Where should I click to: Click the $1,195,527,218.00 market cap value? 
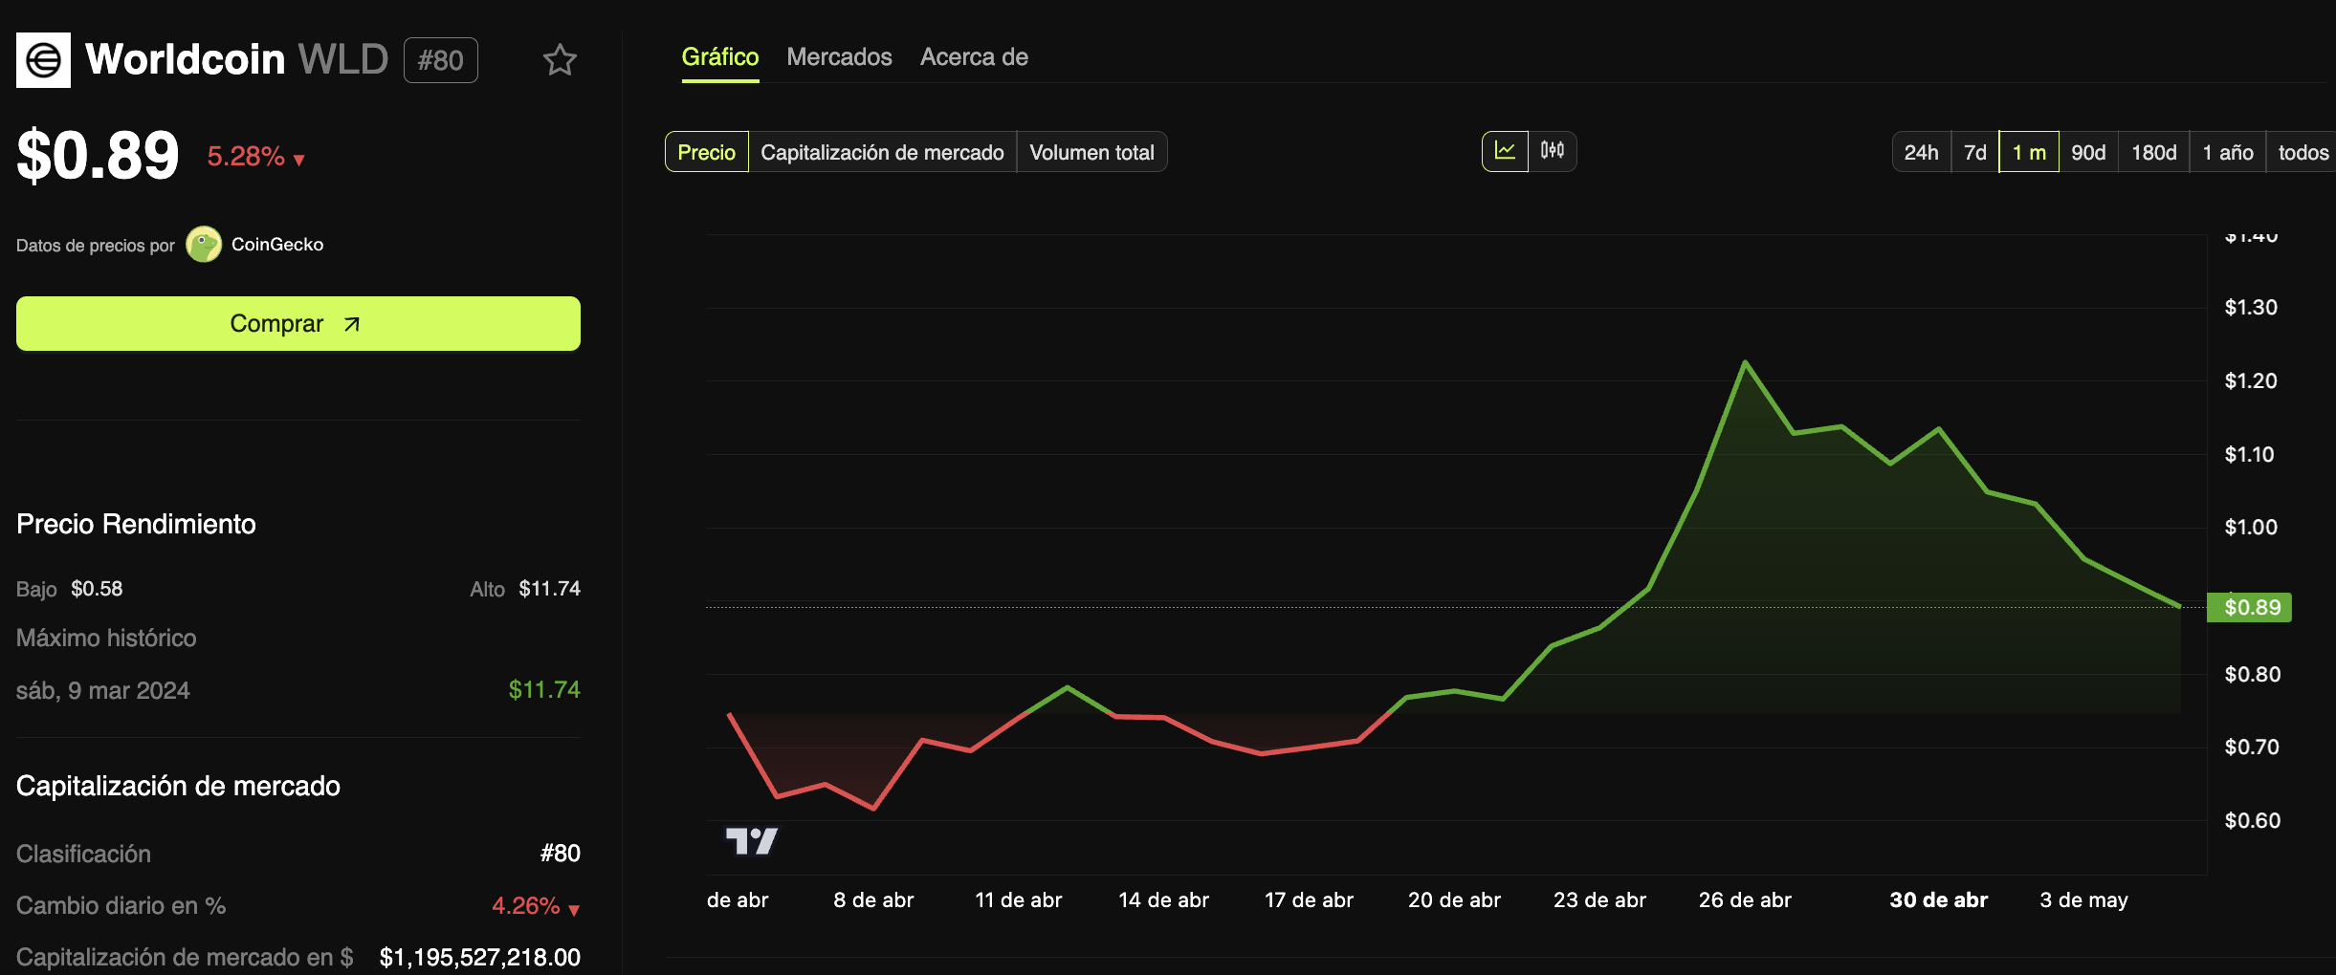pyautogui.click(x=480, y=957)
